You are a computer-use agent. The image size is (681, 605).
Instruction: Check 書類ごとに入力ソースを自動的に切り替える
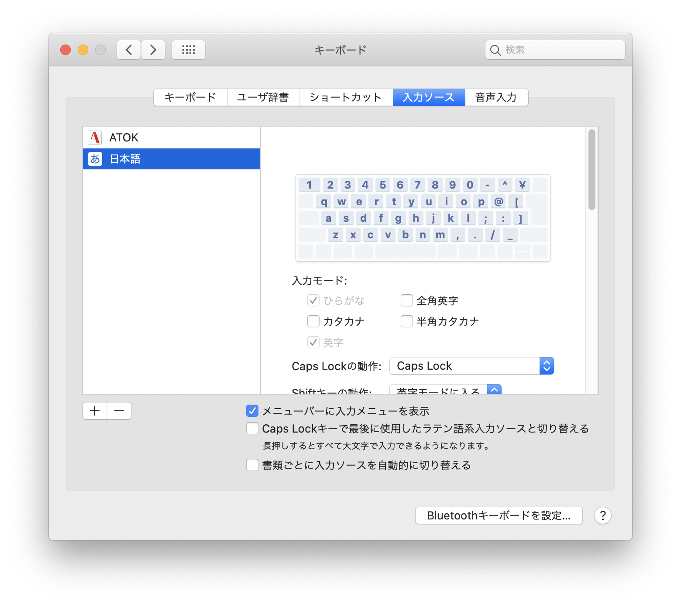click(252, 465)
